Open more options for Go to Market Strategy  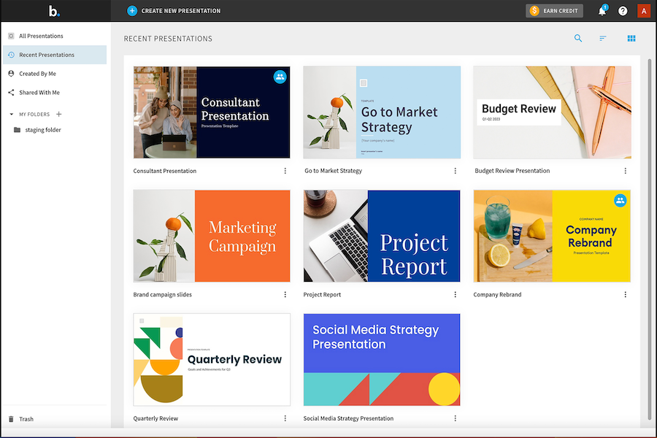pyautogui.click(x=456, y=171)
